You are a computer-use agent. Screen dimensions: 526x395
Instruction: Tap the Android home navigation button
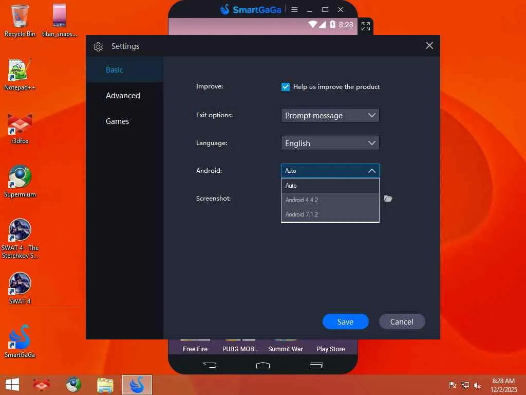tap(263, 365)
